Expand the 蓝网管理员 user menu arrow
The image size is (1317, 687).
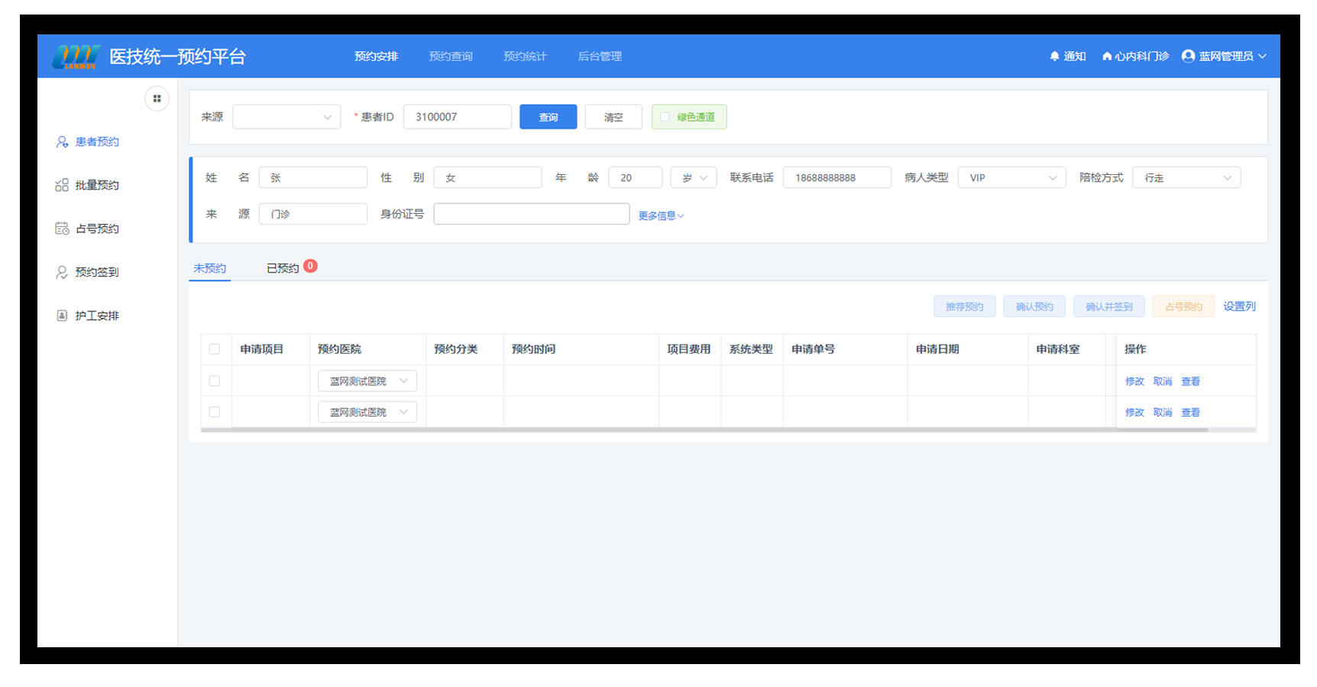[x=1262, y=56]
